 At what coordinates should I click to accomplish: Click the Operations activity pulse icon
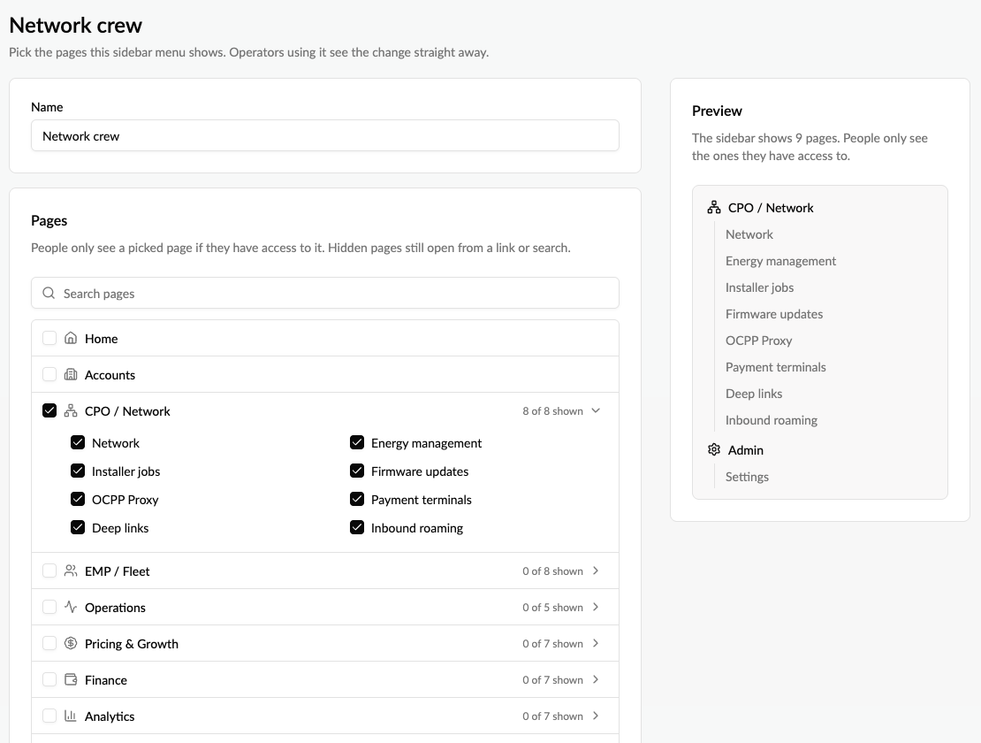pyautogui.click(x=71, y=607)
